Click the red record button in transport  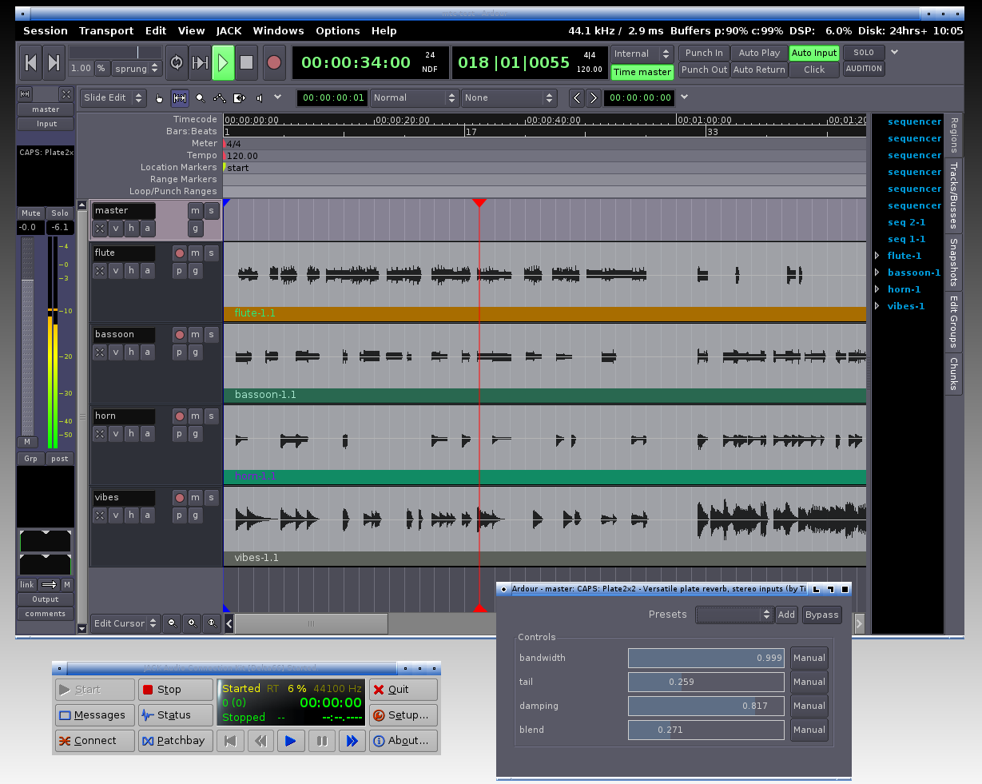pos(274,62)
